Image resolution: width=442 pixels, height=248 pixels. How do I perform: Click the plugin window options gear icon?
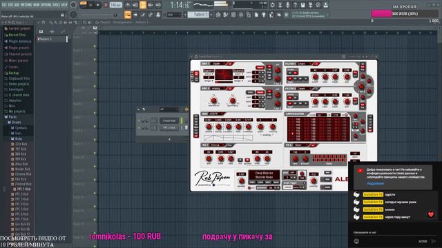[196, 56]
